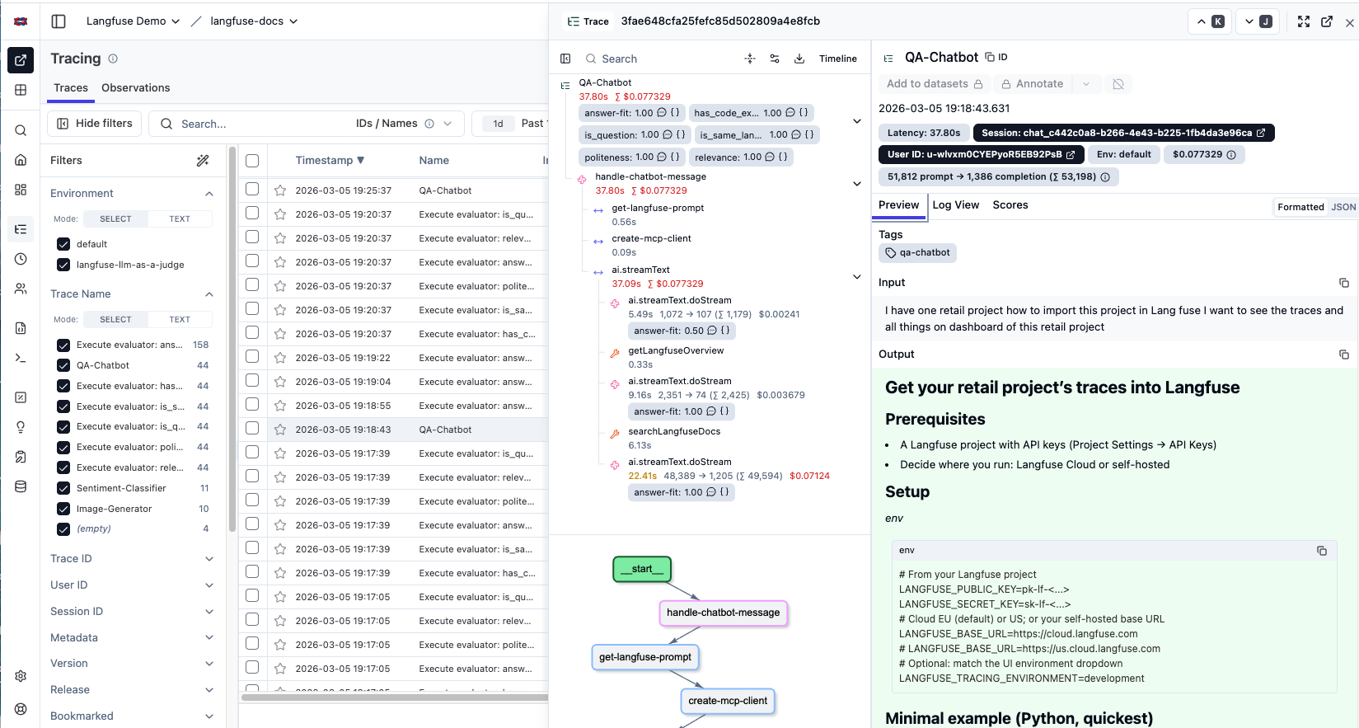Check the select-all rows checkbox
The width and height of the screenshot is (1359, 728).
tap(252, 161)
